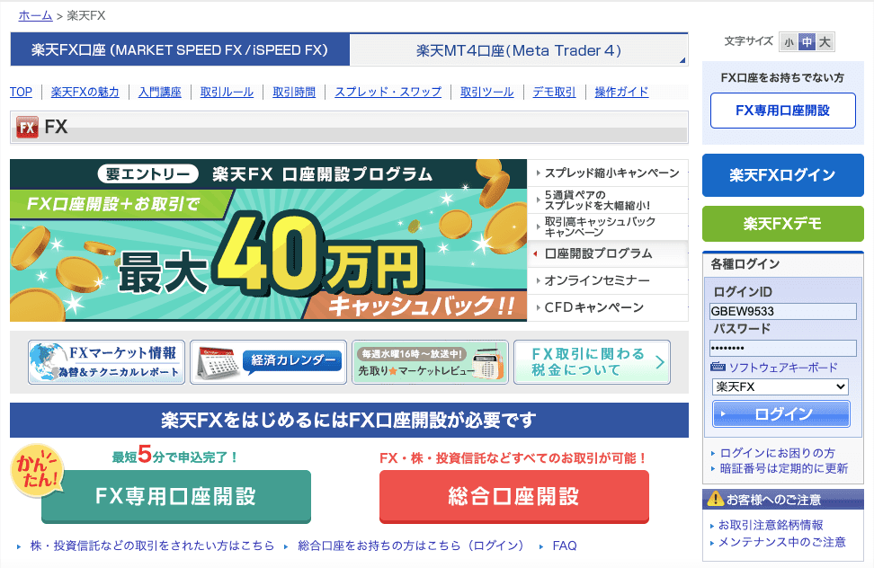Click the warning icon beside お客様へのご注意
The width and height of the screenshot is (874, 568).
coord(715,499)
